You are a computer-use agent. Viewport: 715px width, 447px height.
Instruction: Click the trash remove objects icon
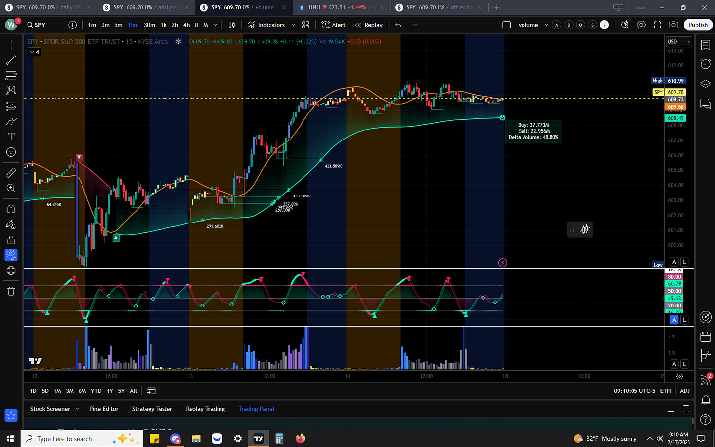point(11,291)
